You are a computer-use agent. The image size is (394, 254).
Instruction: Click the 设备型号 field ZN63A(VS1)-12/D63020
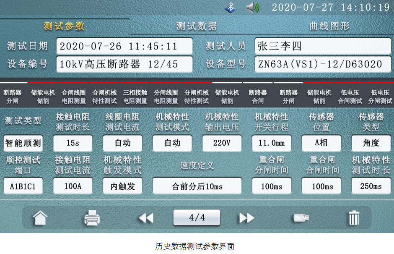click(323, 64)
